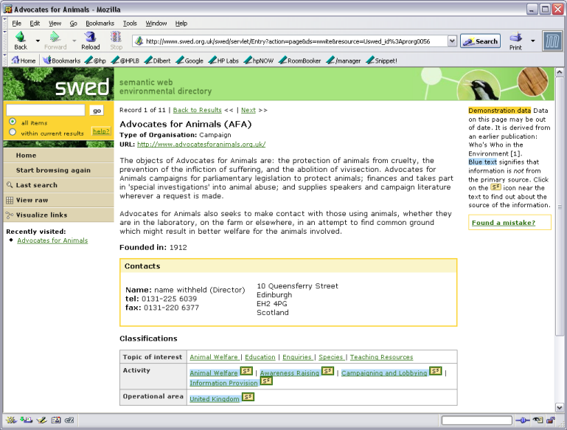This screenshot has height=430, width=567.
Task: Click the Home bookmark icon in toolbar
Action: 23,60
